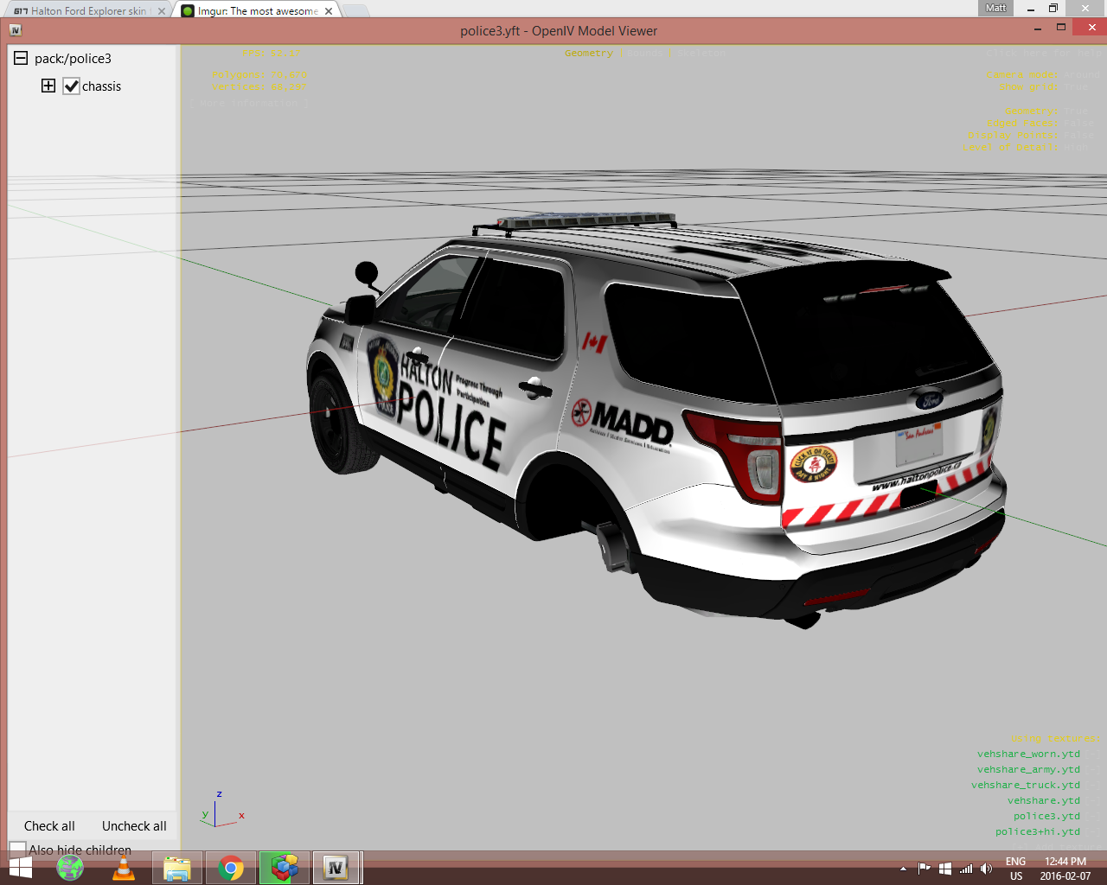Toggle the Also hide children checkbox
Image resolution: width=1107 pixels, height=885 pixels.
(x=18, y=850)
